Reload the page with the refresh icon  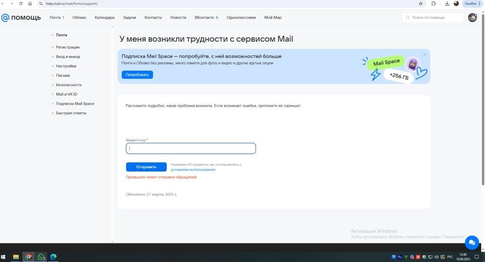pyautogui.click(x=21, y=3)
